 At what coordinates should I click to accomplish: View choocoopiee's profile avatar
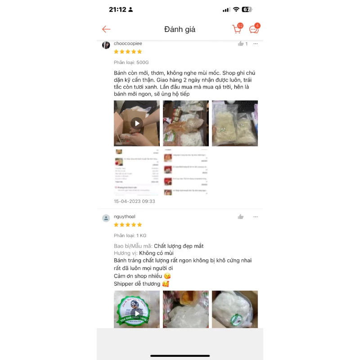106,45
